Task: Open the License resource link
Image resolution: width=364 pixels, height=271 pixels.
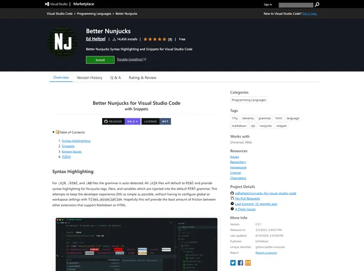Action: (235, 173)
